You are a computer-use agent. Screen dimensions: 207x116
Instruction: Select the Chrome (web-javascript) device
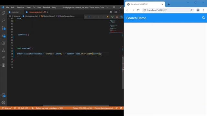pyautogui.click(x=104, y=108)
